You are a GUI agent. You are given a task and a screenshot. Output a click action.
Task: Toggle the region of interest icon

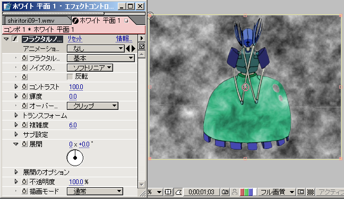[x=301, y=192]
